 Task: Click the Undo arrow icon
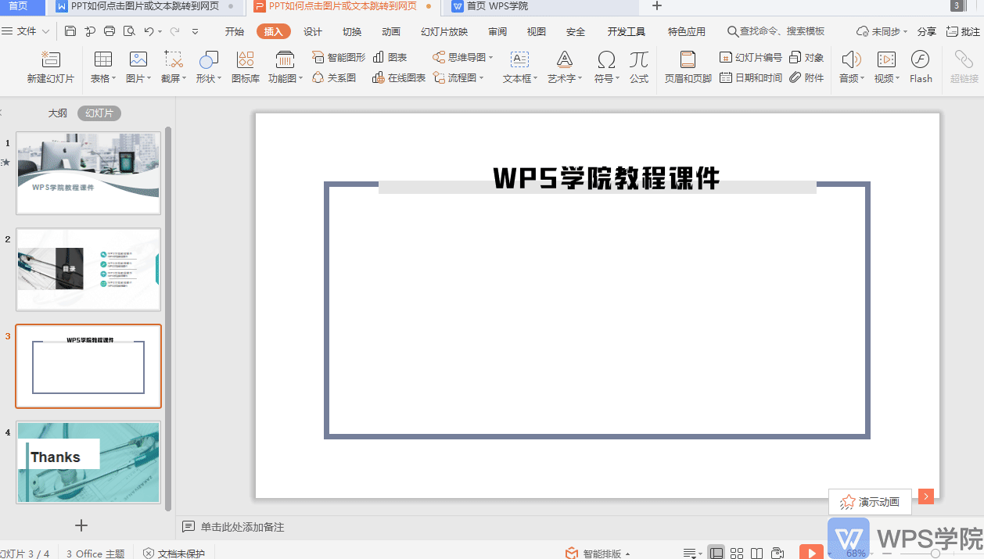[x=149, y=31]
